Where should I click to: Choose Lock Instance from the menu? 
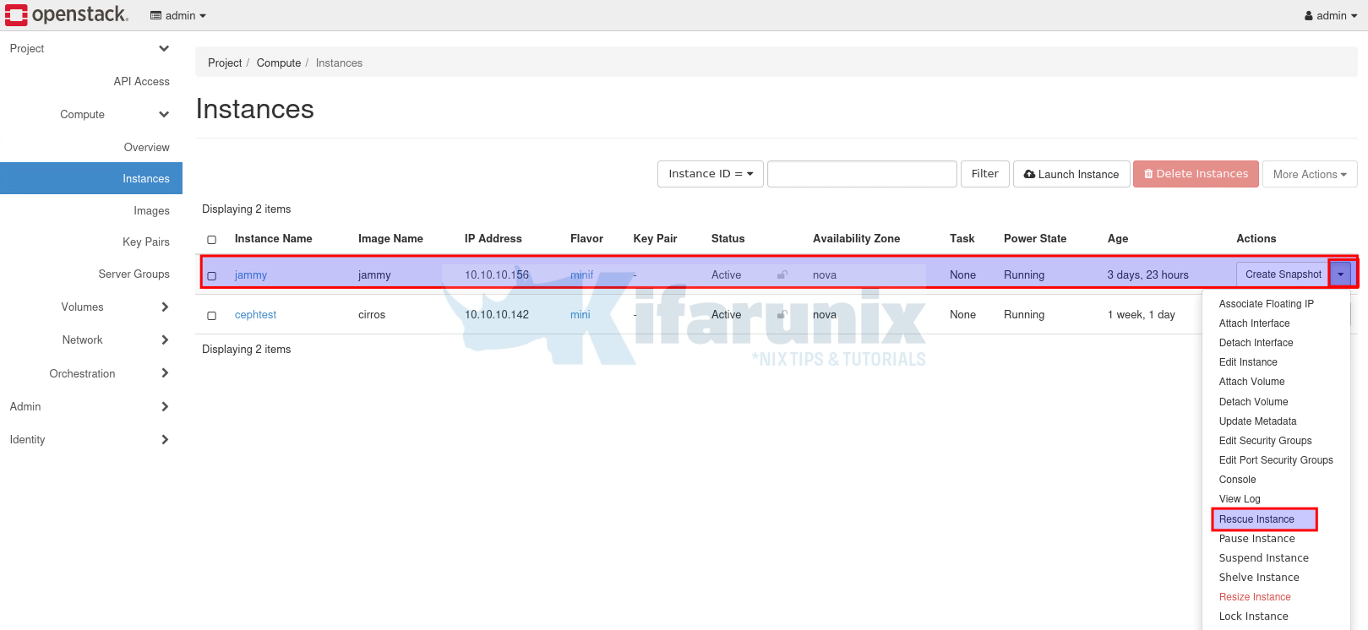tap(1253, 616)
